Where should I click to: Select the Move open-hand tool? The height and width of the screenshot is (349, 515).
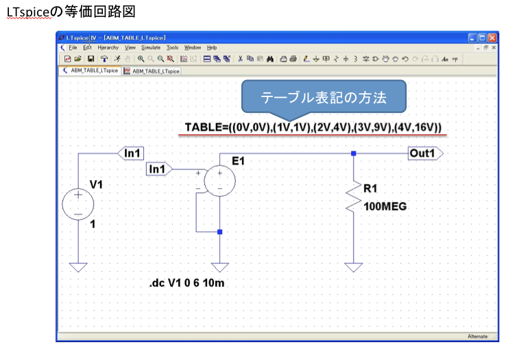(385, 59)
